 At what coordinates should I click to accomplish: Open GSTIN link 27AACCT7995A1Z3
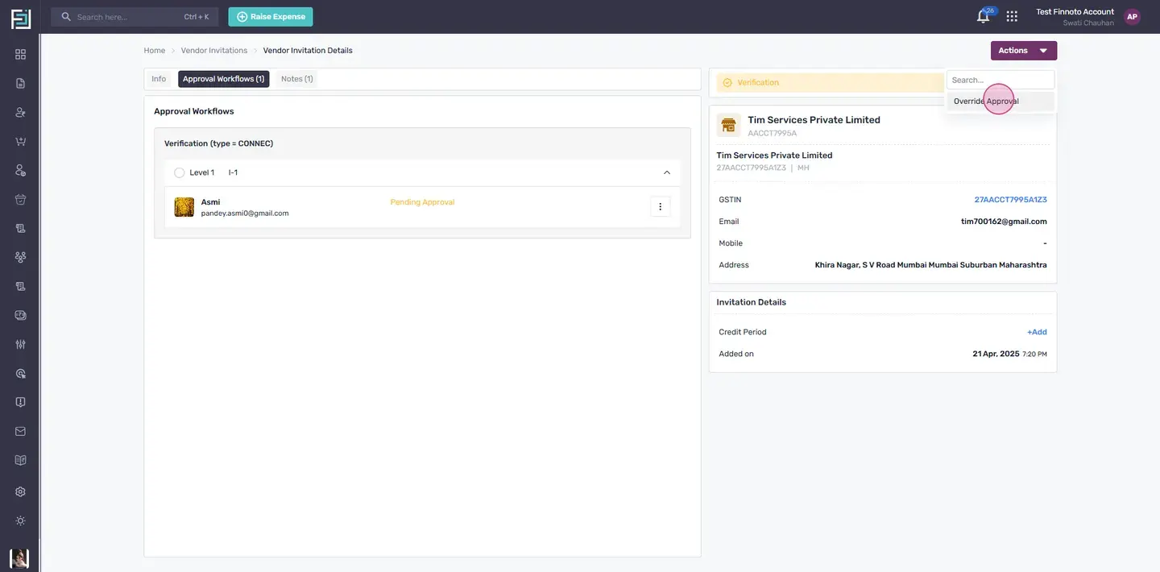pos(1010,199)
